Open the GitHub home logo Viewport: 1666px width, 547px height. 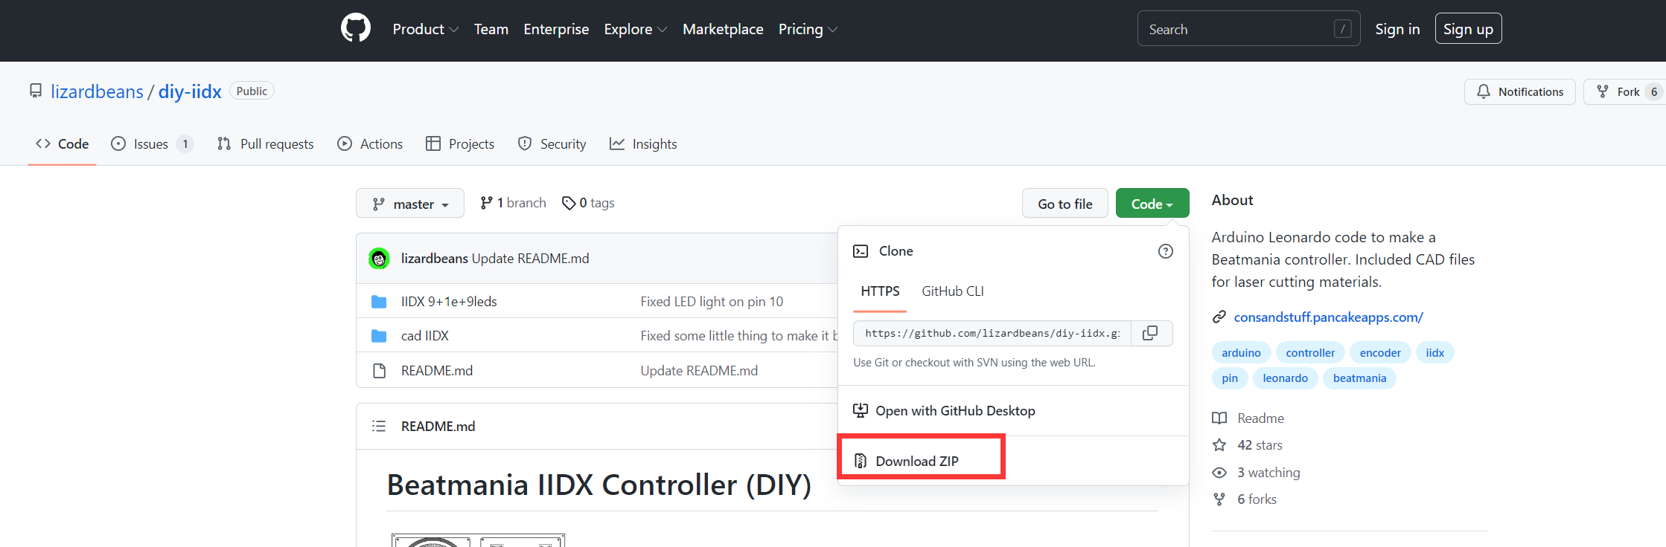click(356, 28)
